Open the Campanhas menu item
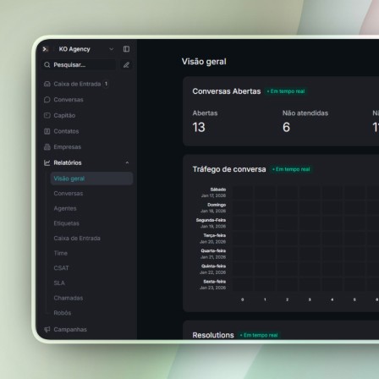The width and height of the screenshot is (379, 379). coord(70,329)
